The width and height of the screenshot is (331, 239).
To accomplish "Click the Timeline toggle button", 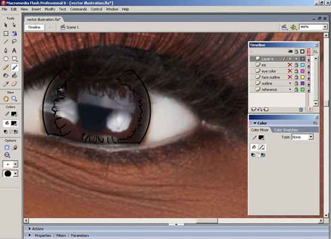I will tap(34, 28).
